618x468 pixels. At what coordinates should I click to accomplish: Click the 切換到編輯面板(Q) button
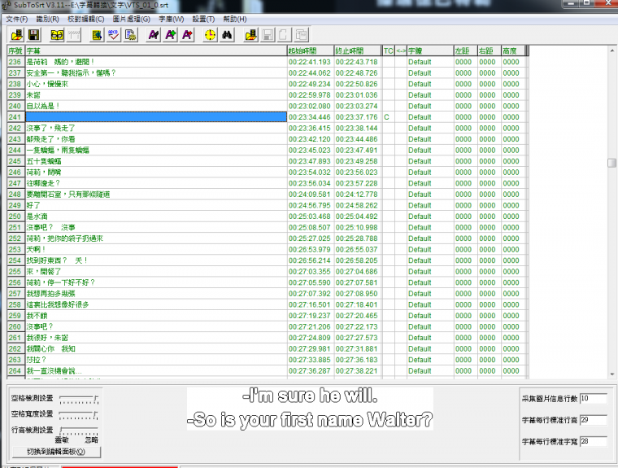(x=56, y=452)
